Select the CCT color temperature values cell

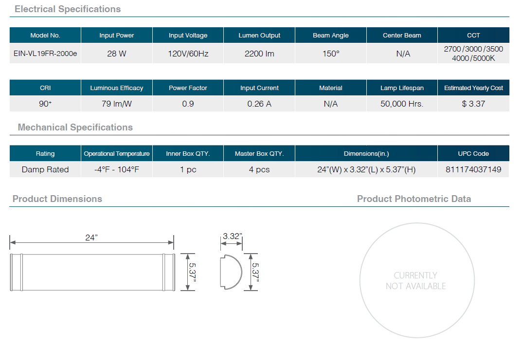pos(473,54)
